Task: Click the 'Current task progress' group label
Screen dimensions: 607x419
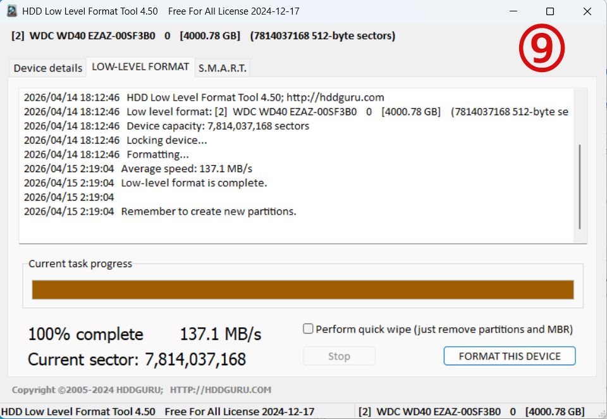Action: 80,263
